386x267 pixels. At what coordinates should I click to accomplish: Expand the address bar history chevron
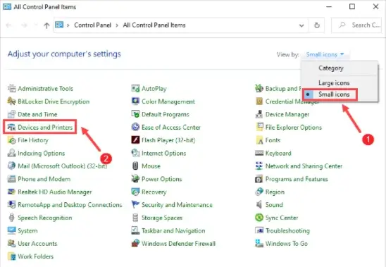pyautogui.click(x=301, y=25)
